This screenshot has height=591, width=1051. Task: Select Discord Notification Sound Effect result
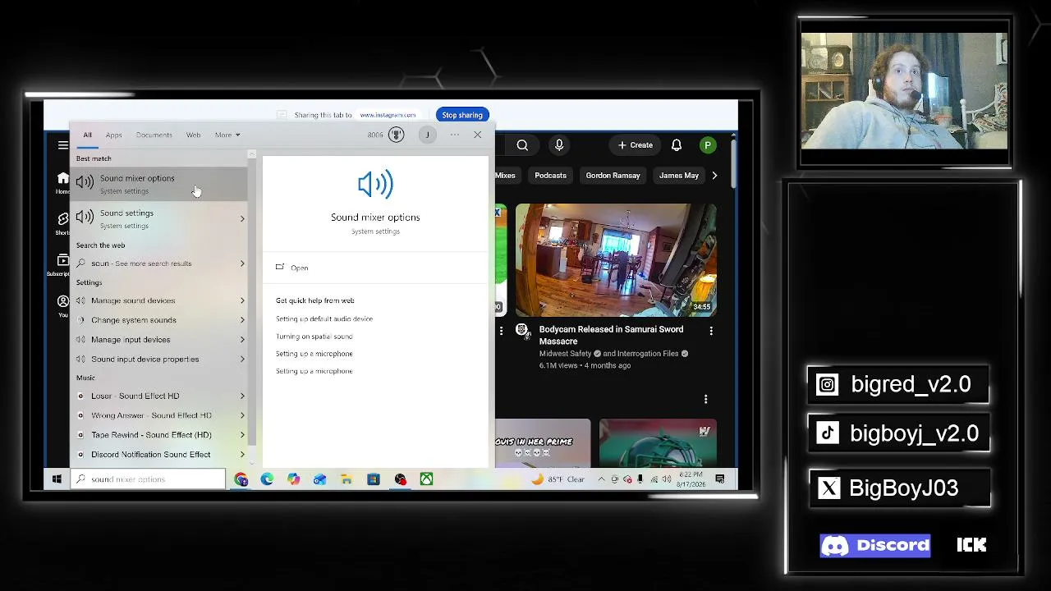tap(153, 455)
